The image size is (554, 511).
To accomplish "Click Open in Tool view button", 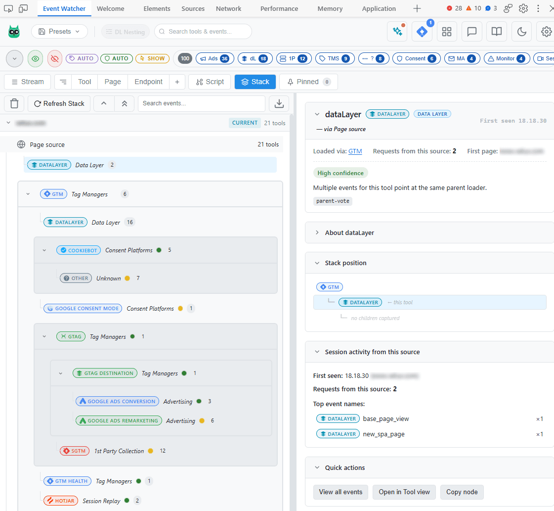I will [x=404, y=492].
